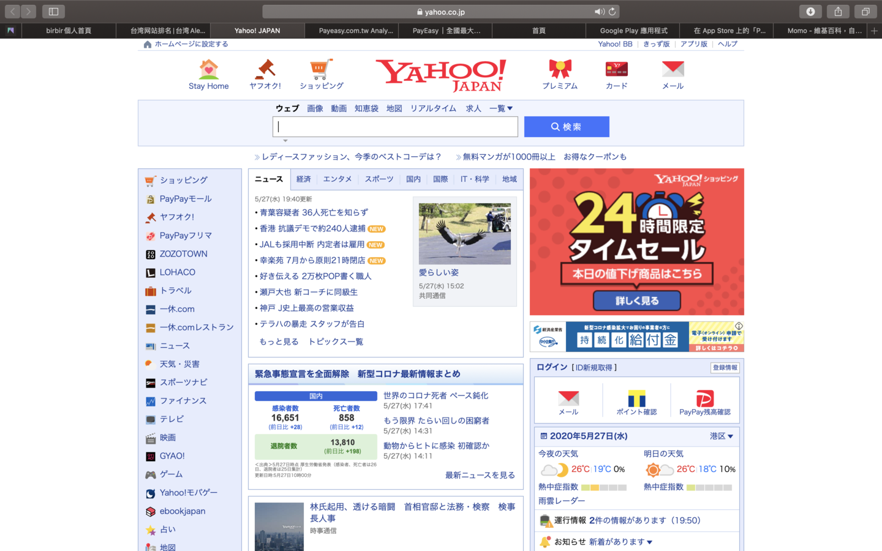Click the 詳しく見る sale banner button
882x551 pixels.
point(637,301)
